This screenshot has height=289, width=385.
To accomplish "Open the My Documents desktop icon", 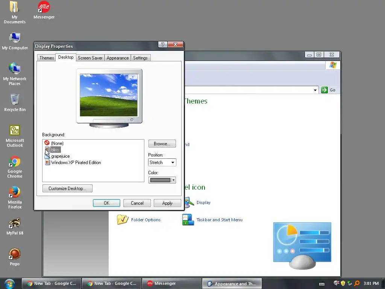I will click(15, 12).
